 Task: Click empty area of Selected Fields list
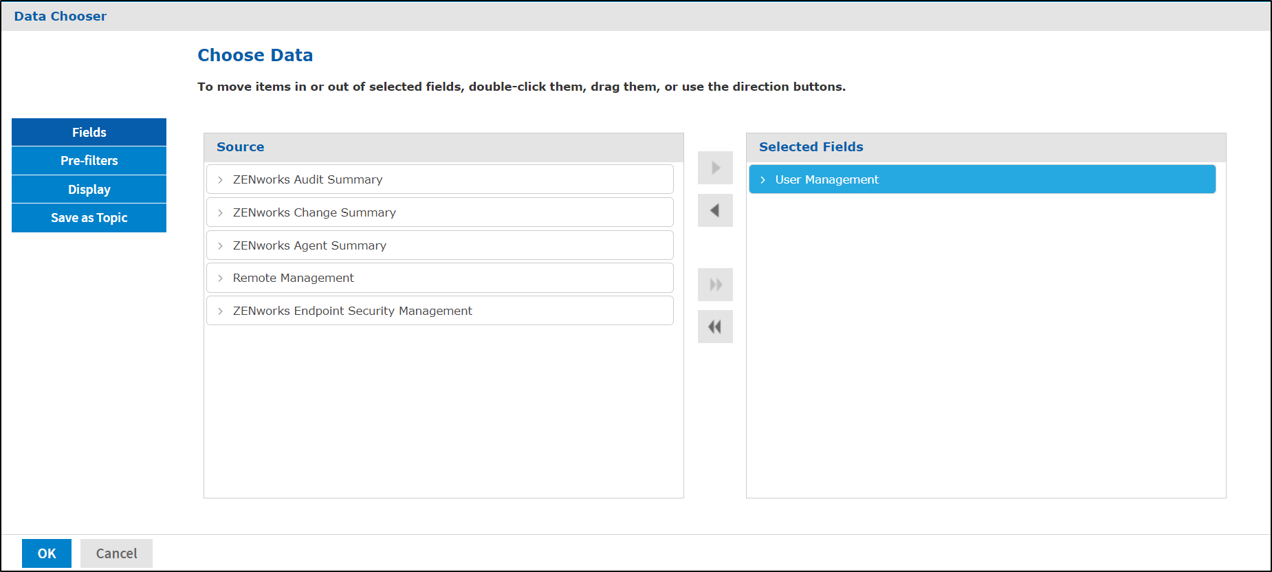[x=985, y=344]
